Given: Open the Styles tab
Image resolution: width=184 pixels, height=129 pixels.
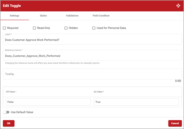Looking at the screenshot, I should [x=43, y=16].
